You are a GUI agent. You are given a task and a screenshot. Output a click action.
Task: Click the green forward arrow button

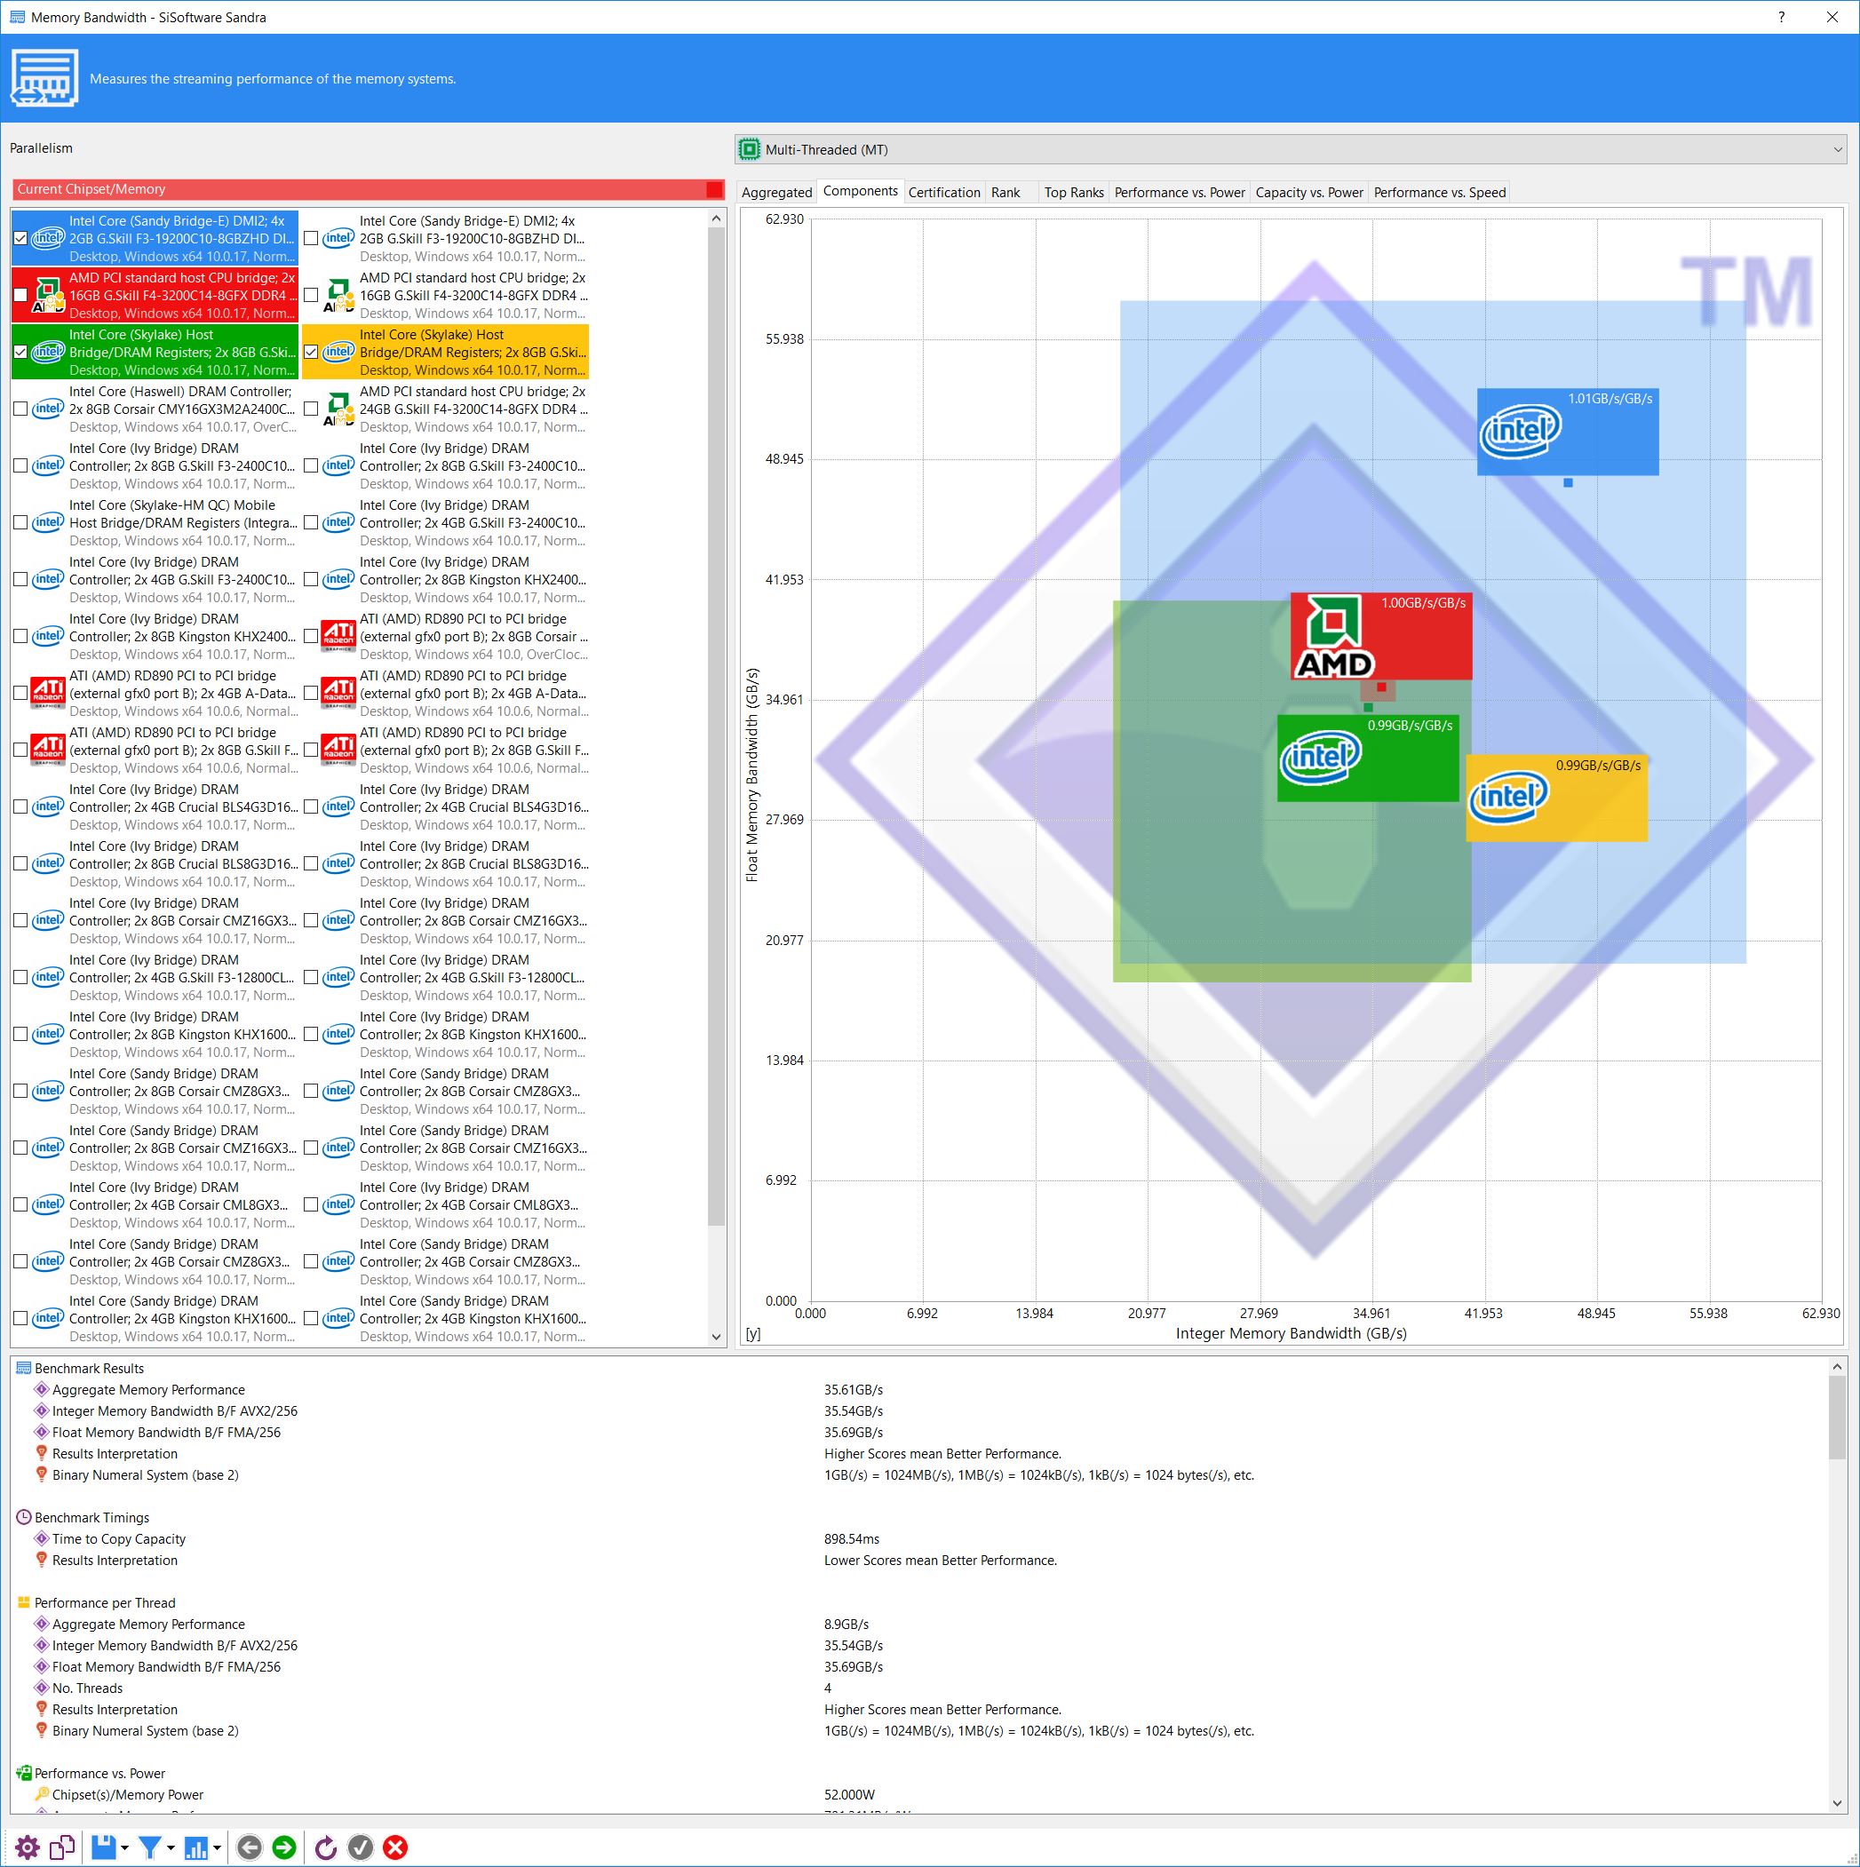284,1847
